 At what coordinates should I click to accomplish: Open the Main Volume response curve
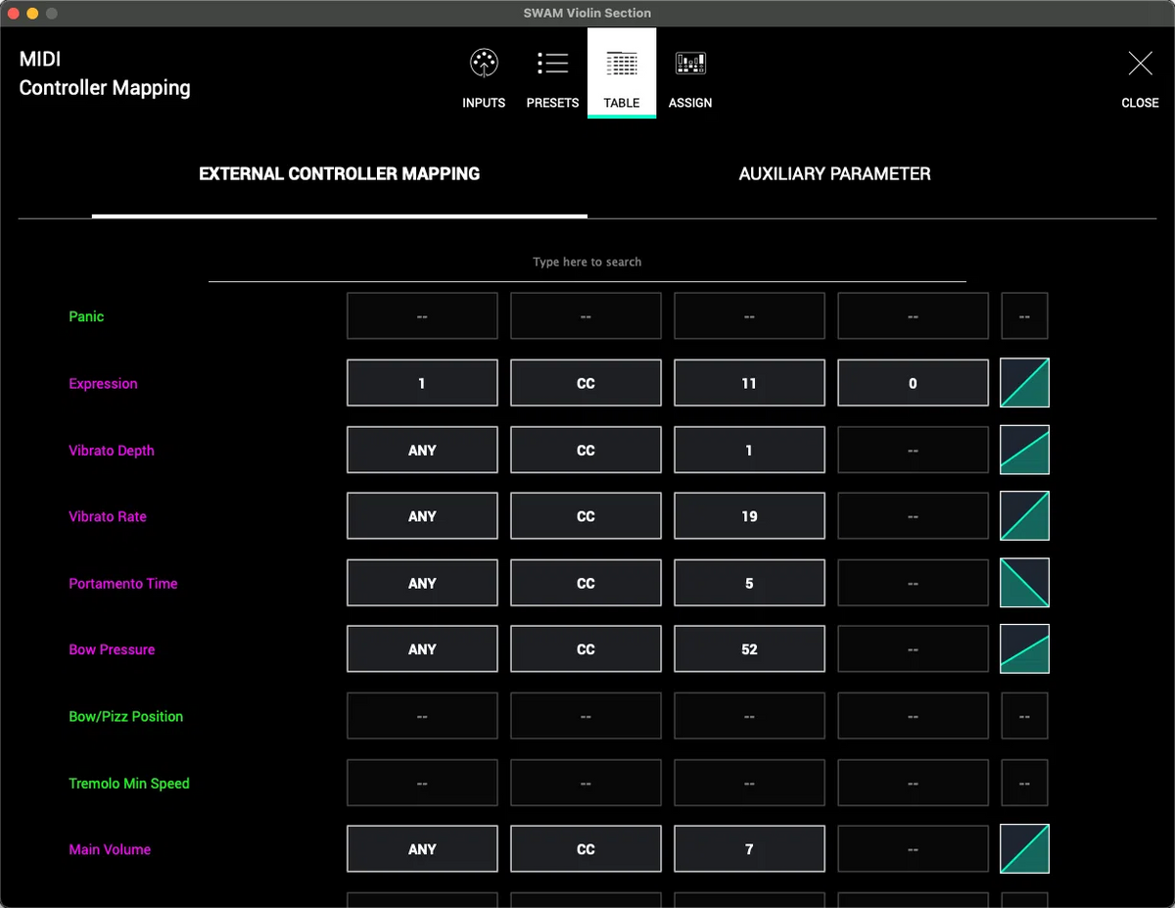pyautogui.click(x=1024, y=848)
